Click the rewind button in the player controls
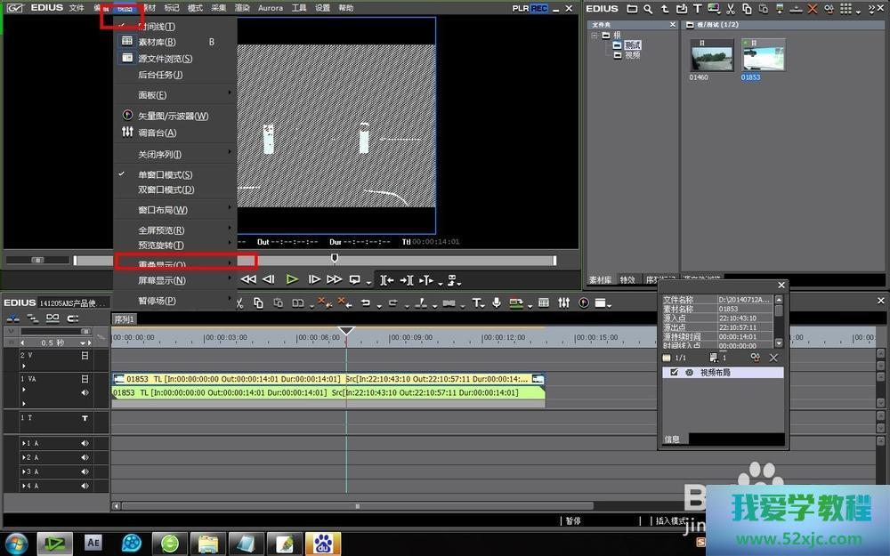The width and height of the screenshot is (890, 556). pos(248,279)
